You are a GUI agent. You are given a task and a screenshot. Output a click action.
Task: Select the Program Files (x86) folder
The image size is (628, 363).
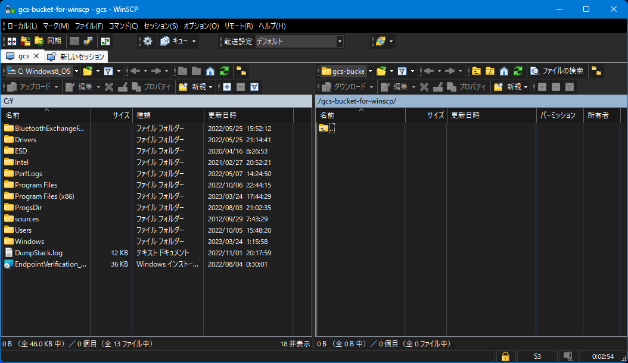click(x=45, y=196)
